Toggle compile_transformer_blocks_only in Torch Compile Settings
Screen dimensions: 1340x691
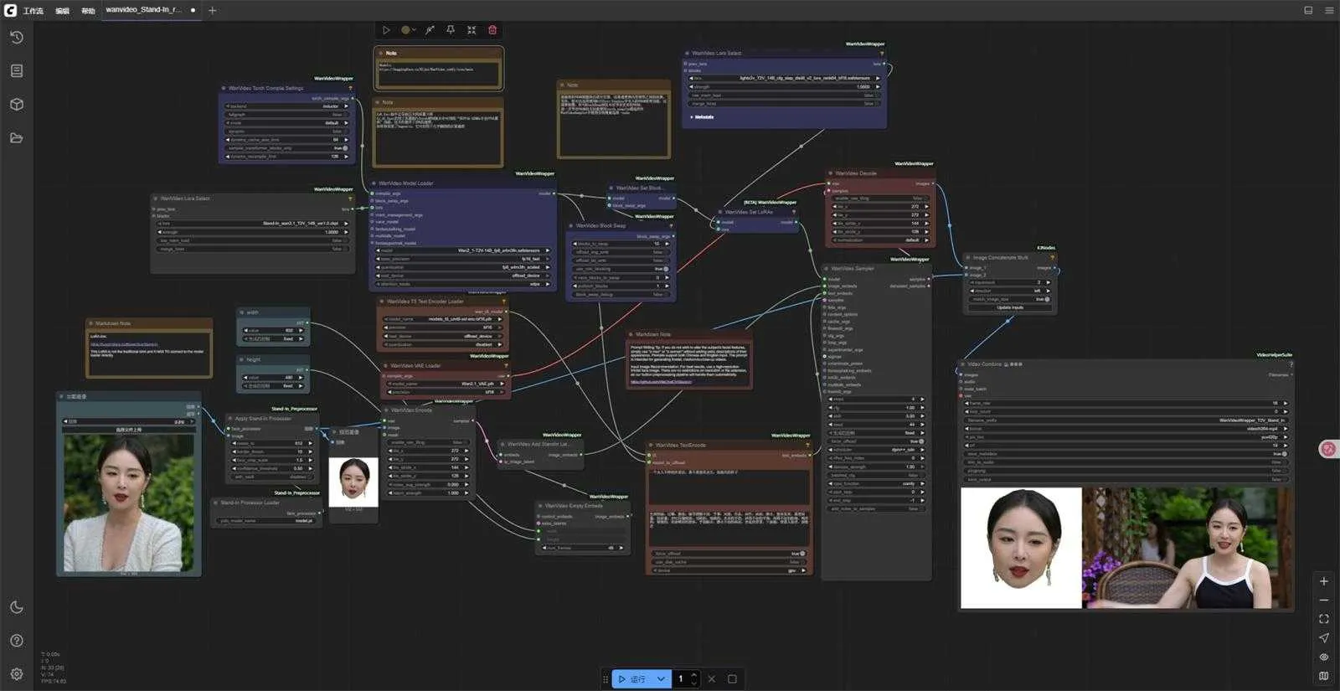[x=286, y=148]
